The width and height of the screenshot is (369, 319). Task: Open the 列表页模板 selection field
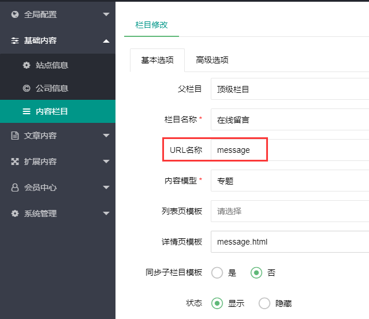click(x=290, y=211)
